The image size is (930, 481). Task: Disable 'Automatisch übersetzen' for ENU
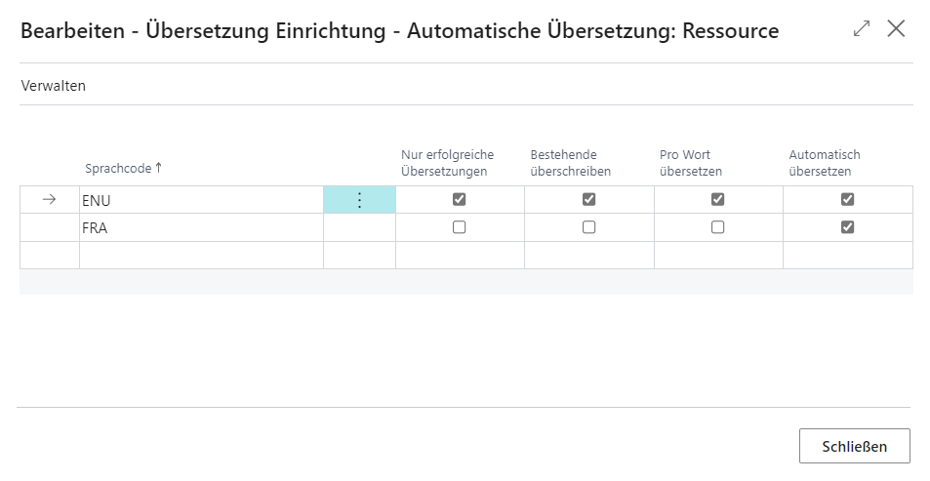(x=847, y=200)
